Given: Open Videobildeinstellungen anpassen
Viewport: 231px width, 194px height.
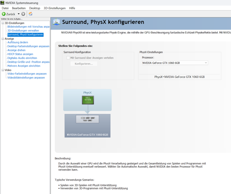Looking at the screenshot, I should click(26, 78).
